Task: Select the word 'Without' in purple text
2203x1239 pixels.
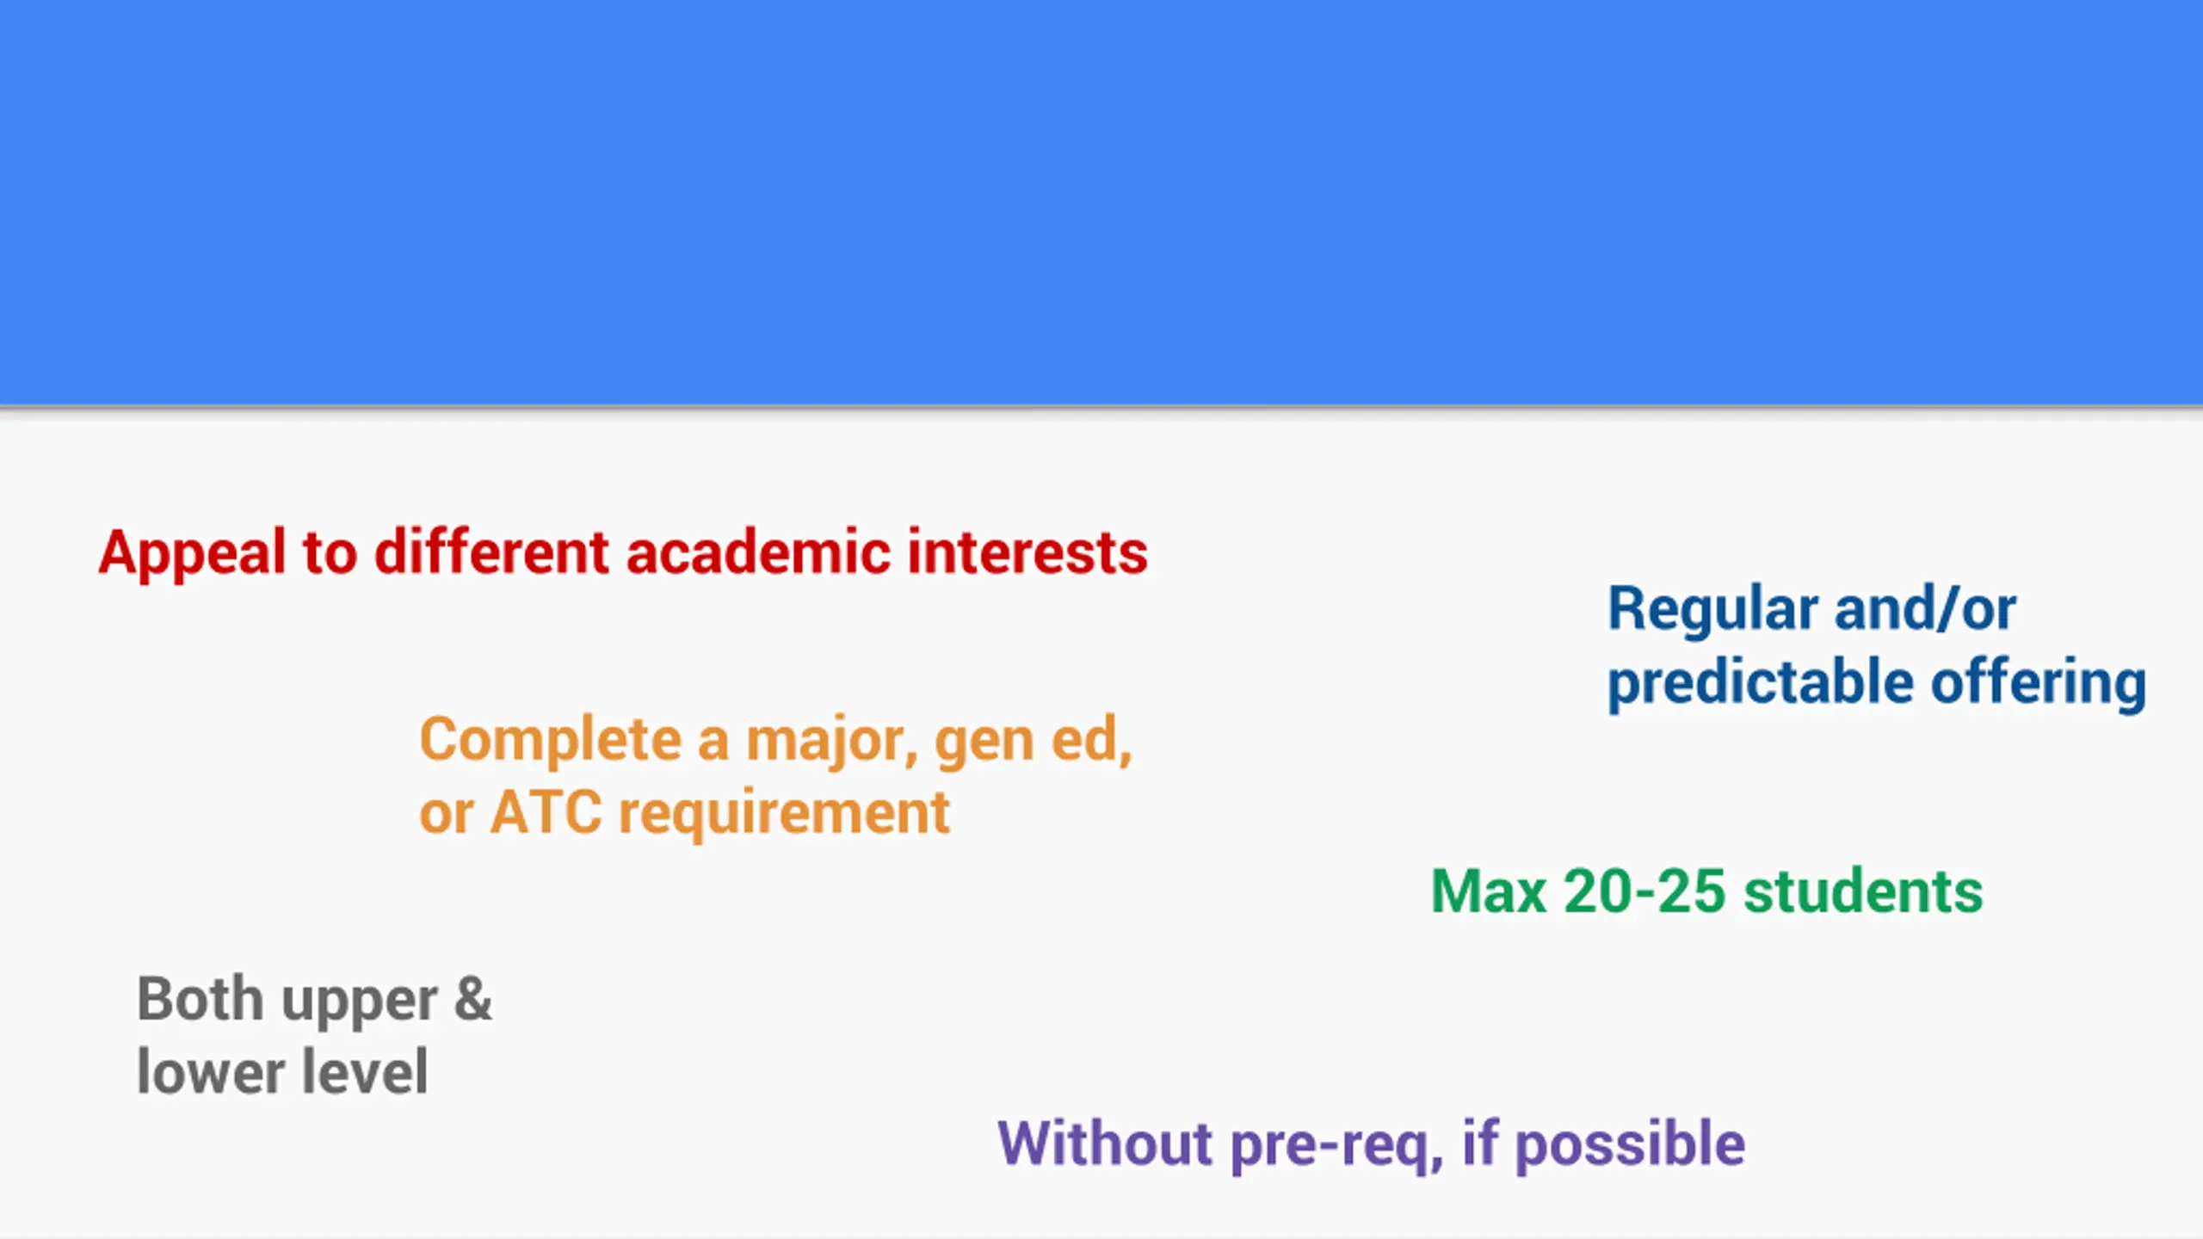Action: click(x=1105, y=1143)
